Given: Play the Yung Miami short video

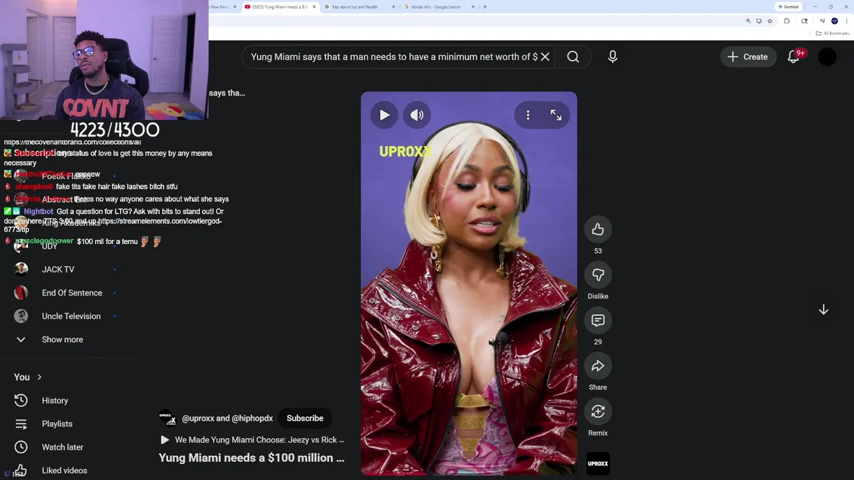Looking at the screenshot, I should click(384, 115).
